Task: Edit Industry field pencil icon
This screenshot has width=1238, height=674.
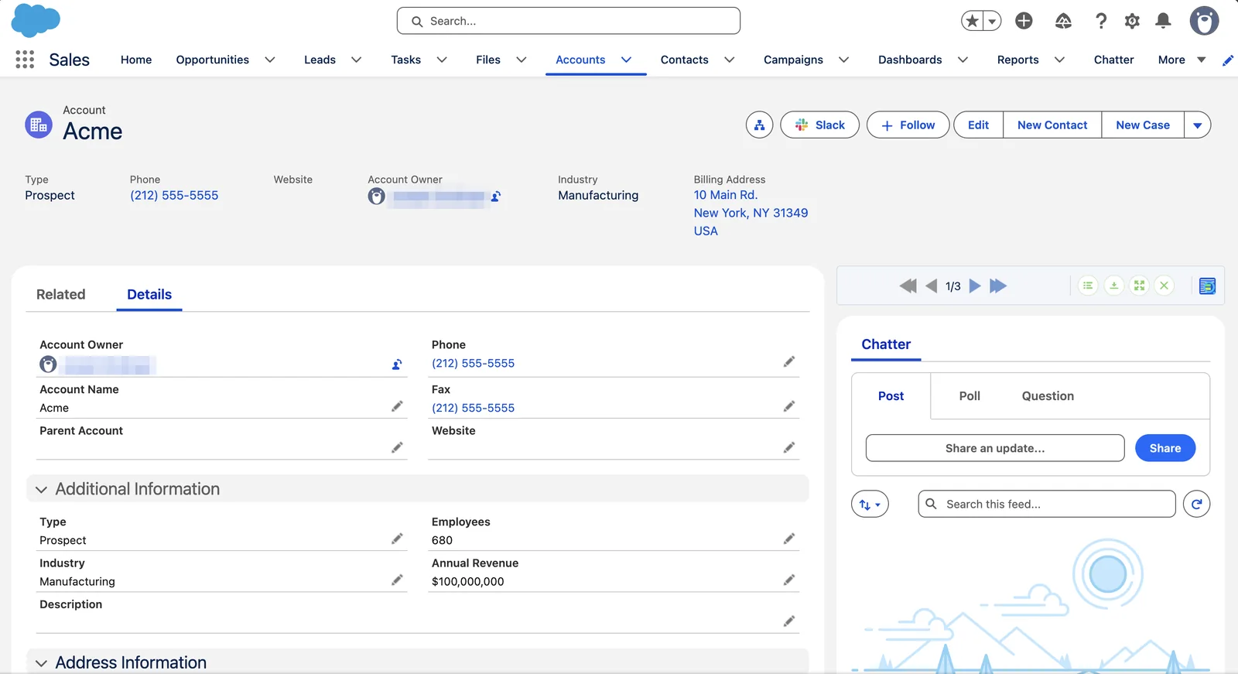Action: click(397, 580)
